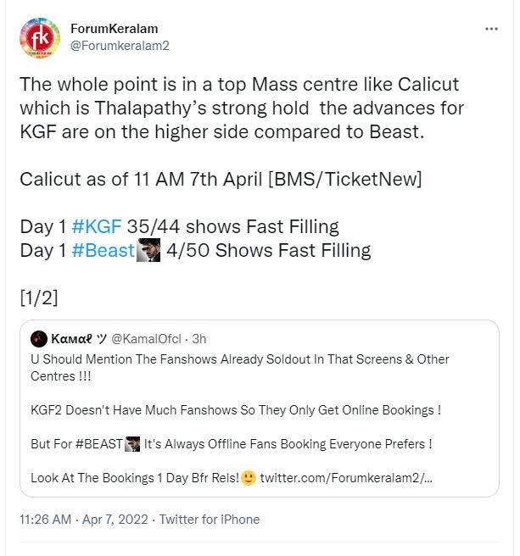Click the "KGF2 Doesn't Have Much Fanshows" quoted line
520x556 pixels.
(x=236, y=410)
